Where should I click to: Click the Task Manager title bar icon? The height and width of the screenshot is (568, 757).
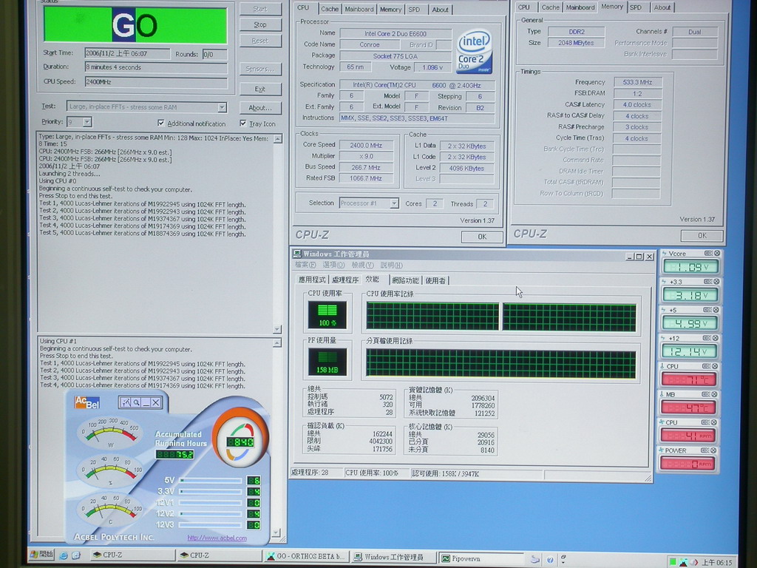pyautogui.click(x=297, y=254)
